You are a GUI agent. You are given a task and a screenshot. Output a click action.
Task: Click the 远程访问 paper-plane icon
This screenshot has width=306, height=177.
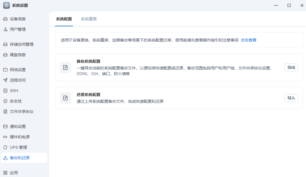click(5, 80)
